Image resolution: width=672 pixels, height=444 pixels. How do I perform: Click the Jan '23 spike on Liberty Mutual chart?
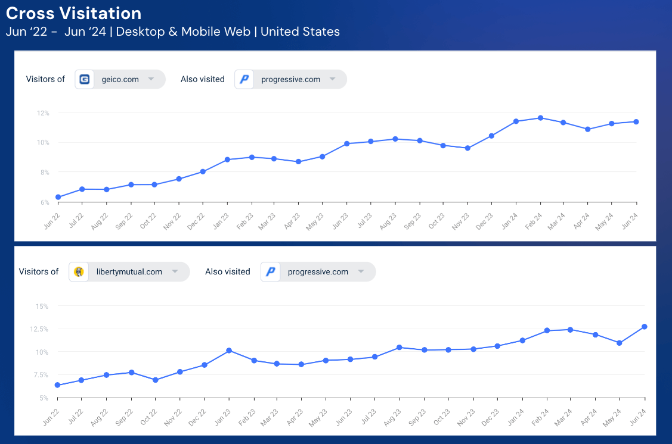pos(228,351)
